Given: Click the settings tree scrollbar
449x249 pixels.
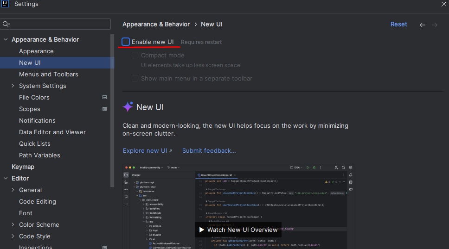Looking at the screenshot, I should pos(112,111).
